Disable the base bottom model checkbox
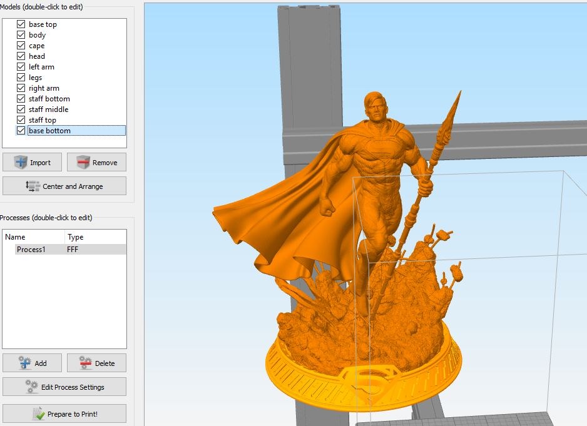This screenshot has width=587, height=426. tap(21, 131)
